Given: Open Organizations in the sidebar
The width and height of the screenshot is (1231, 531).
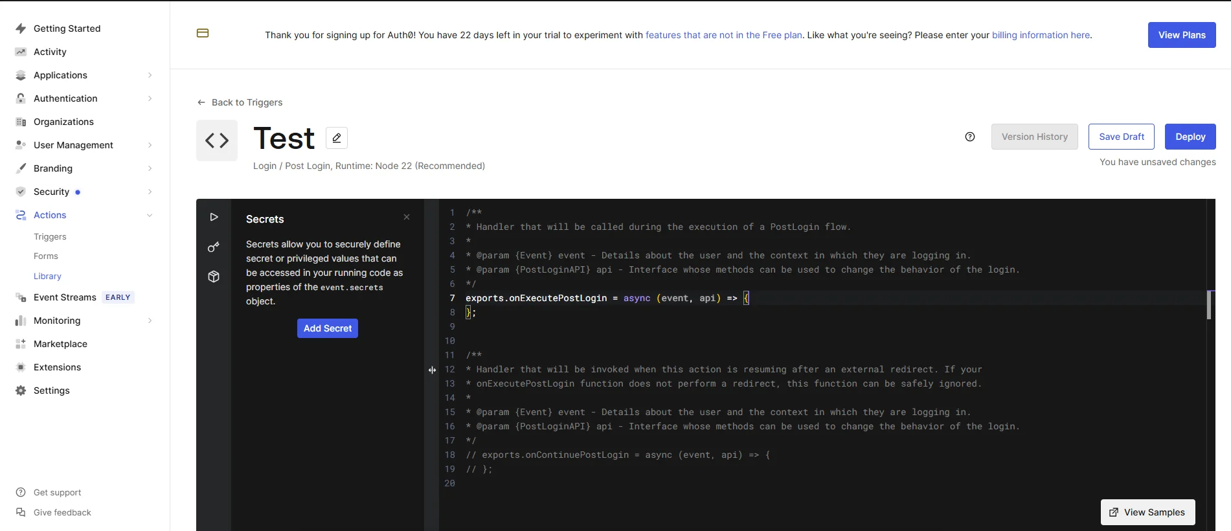Looking at the screenshot, I should 63,122.
